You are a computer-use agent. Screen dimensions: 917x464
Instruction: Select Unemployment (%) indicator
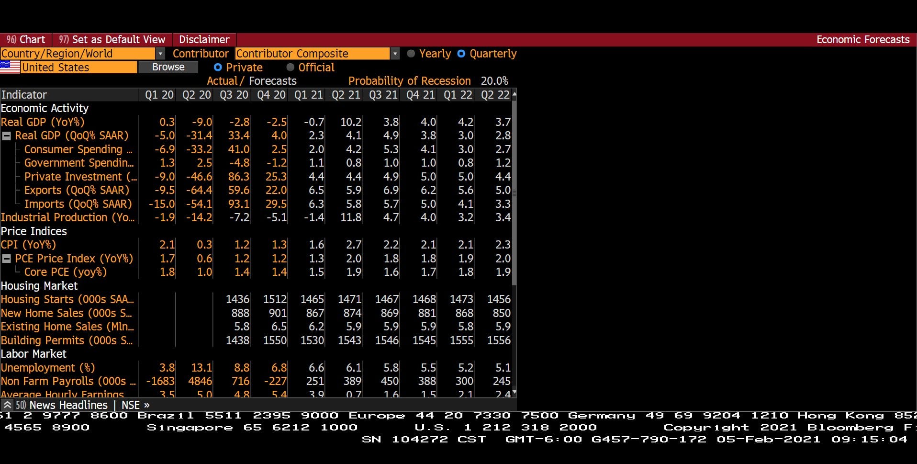coord(48,368)
